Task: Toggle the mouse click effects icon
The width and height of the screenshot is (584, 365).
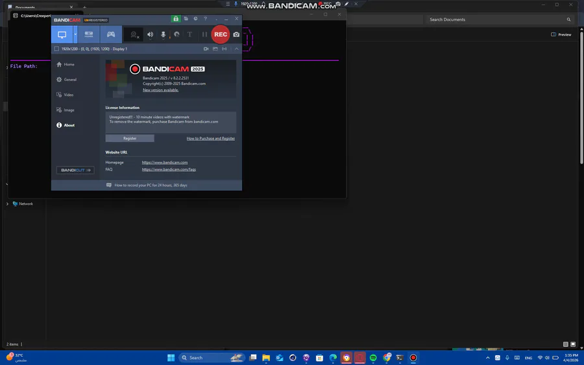Action: point(176,34)
